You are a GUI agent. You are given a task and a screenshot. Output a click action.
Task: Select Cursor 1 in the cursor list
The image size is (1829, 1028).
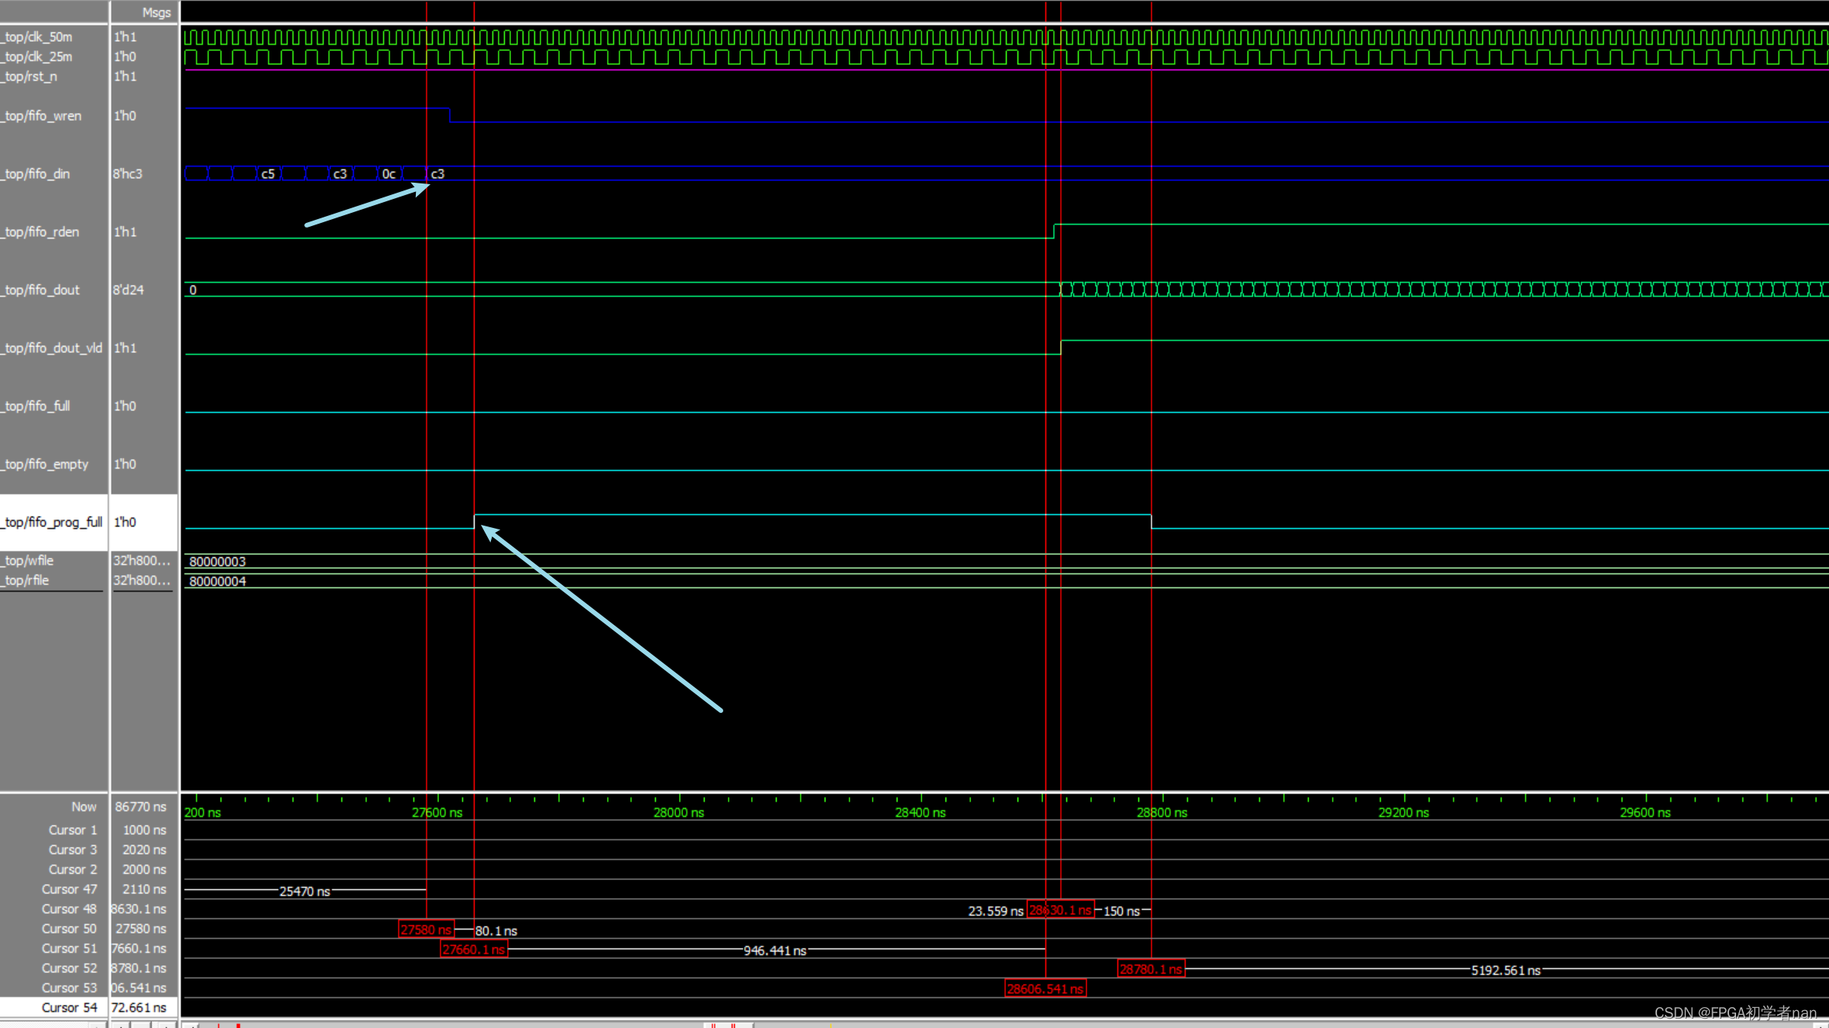[x=73, y=830]
